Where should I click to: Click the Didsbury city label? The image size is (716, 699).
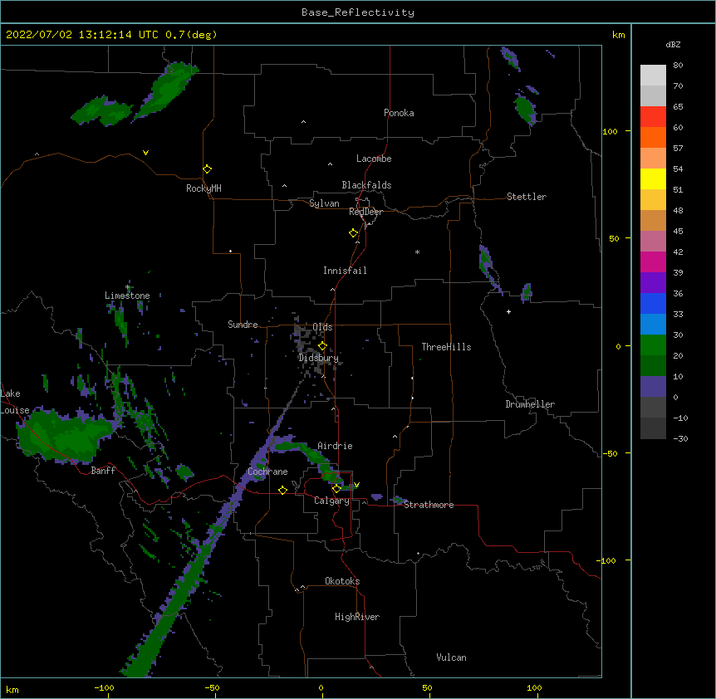pos(318,358)
